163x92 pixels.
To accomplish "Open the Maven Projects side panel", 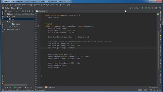I will 160,50.
